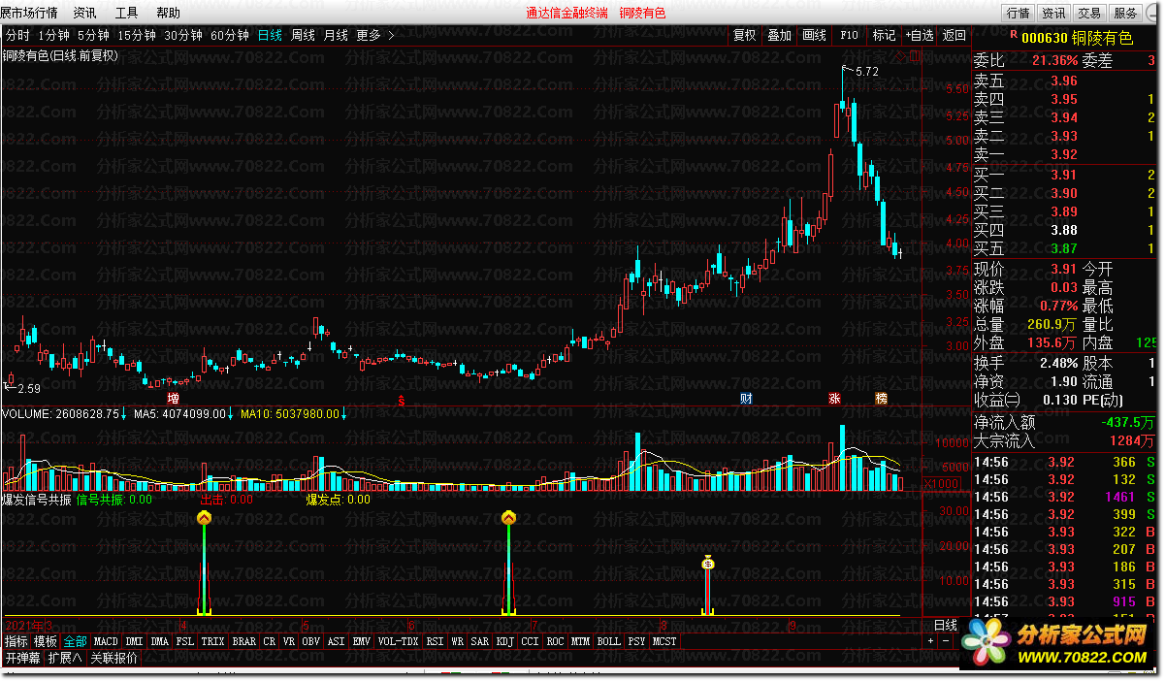1165x681 pixels.
Task: Click the R flag beside stock code 000630
Action: tap(1013, 32)
